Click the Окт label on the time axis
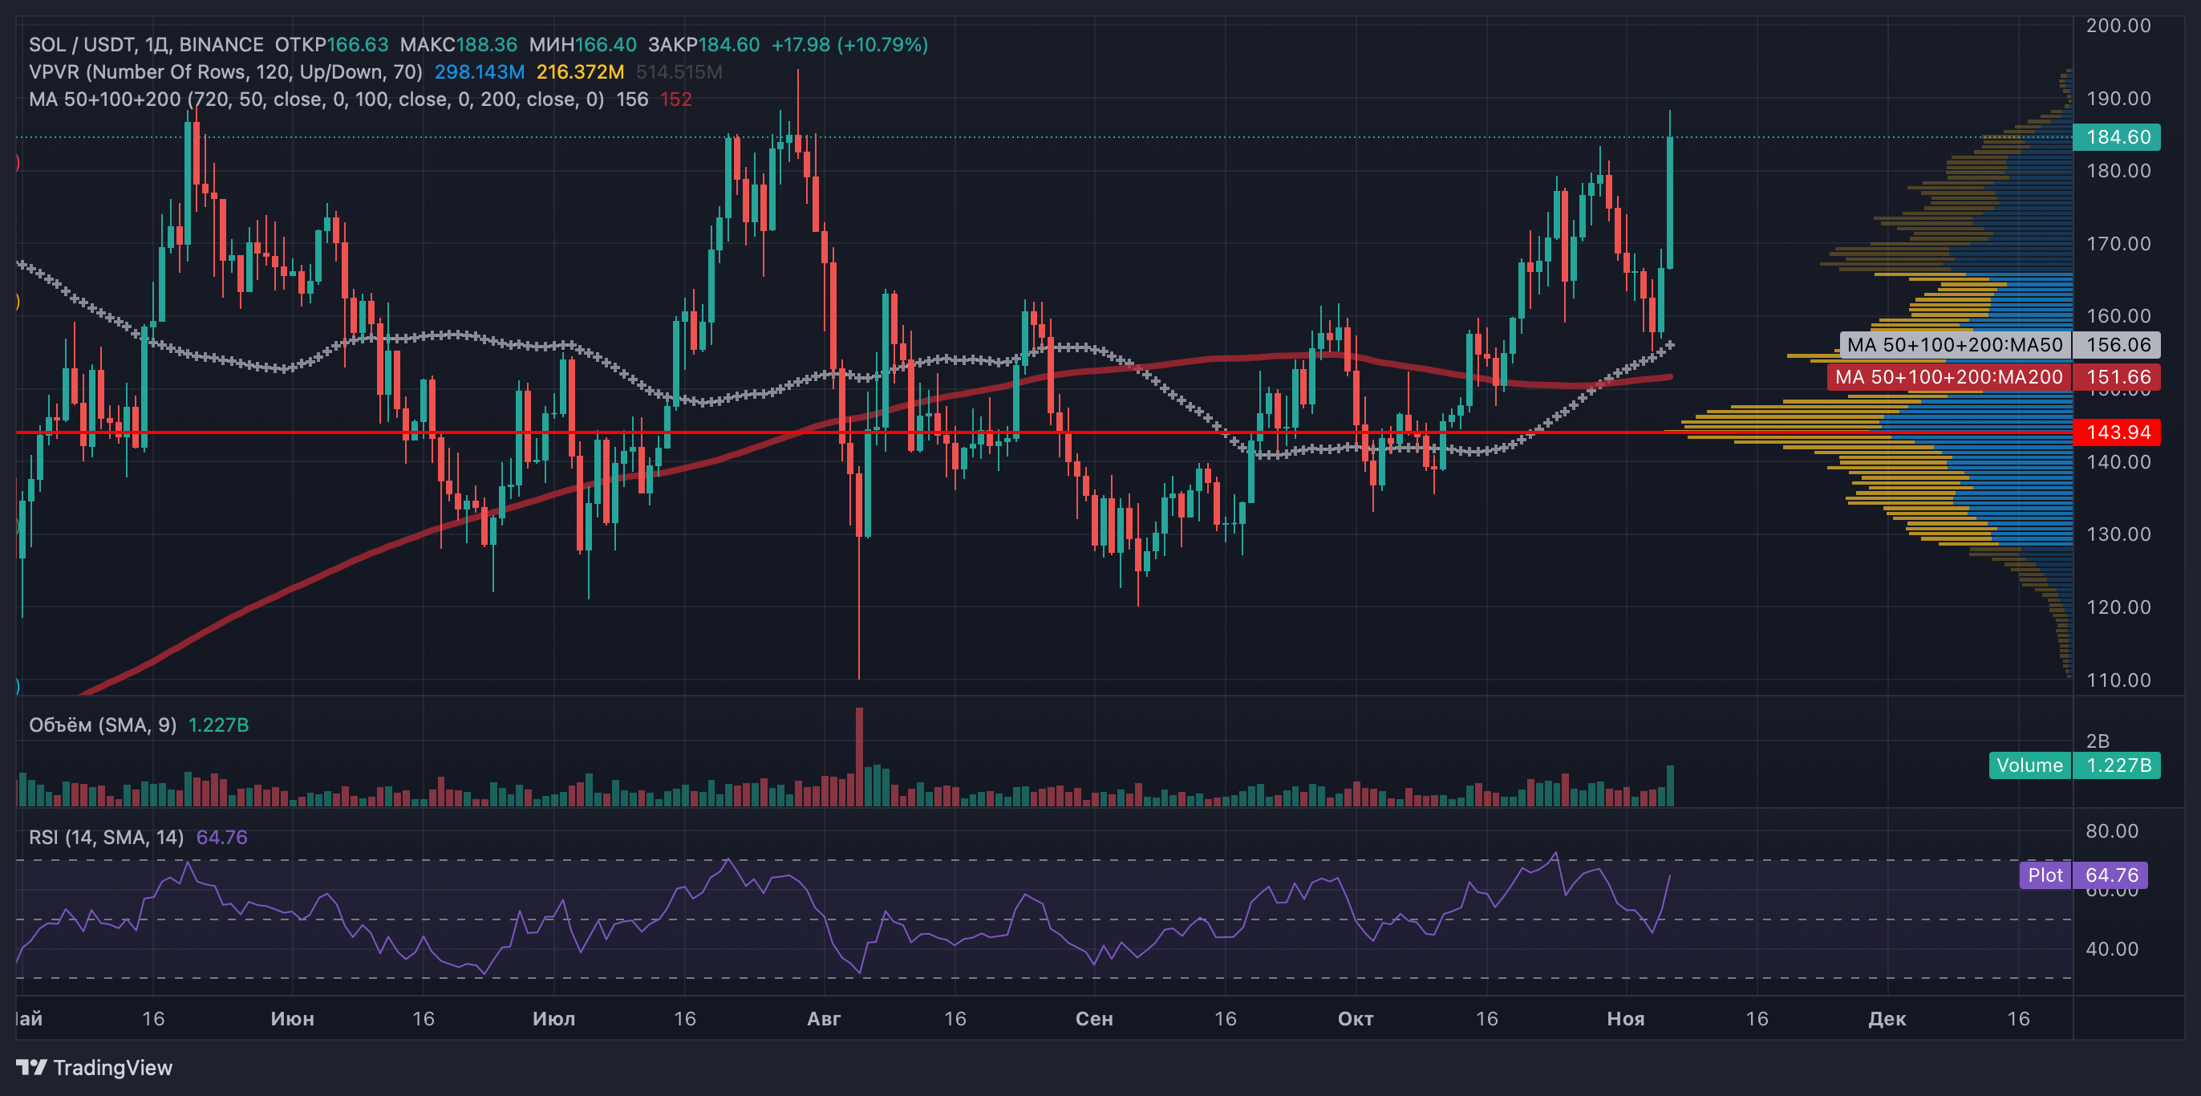The width and height of the screenshot is (2201, 1096). (1355, 1018)
